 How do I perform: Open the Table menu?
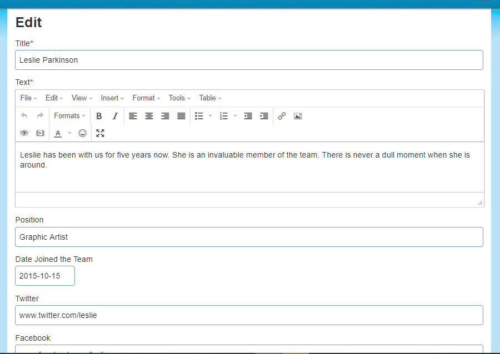[210, 98]
